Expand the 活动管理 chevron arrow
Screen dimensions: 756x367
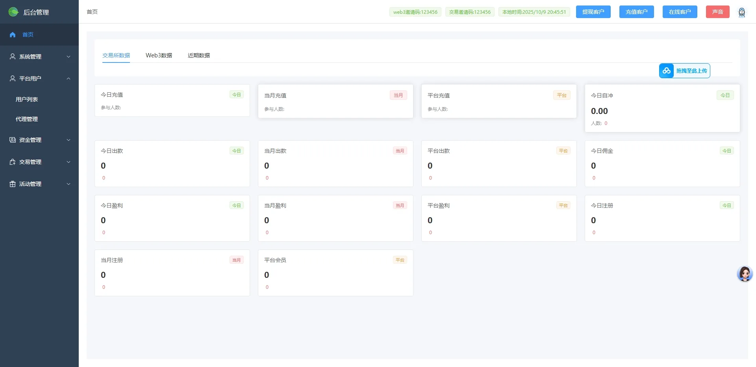[69, 184]
